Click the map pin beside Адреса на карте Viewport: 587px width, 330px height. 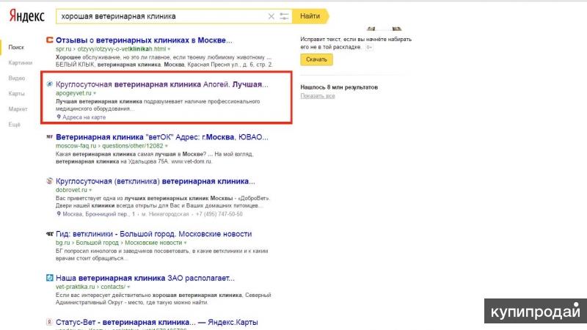(x=59, y=117)
